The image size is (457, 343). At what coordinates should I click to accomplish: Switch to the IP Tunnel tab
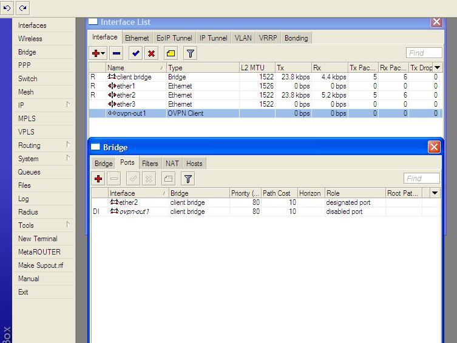coord(214,38)
